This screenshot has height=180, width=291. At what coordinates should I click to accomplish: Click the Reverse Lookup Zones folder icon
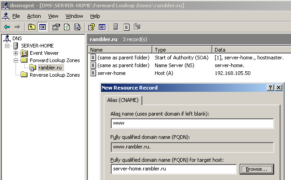click(x=24, y=75)
